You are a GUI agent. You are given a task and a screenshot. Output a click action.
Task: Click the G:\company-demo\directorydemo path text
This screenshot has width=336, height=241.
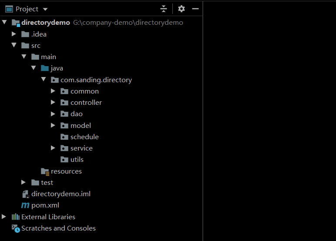point(128,23)
